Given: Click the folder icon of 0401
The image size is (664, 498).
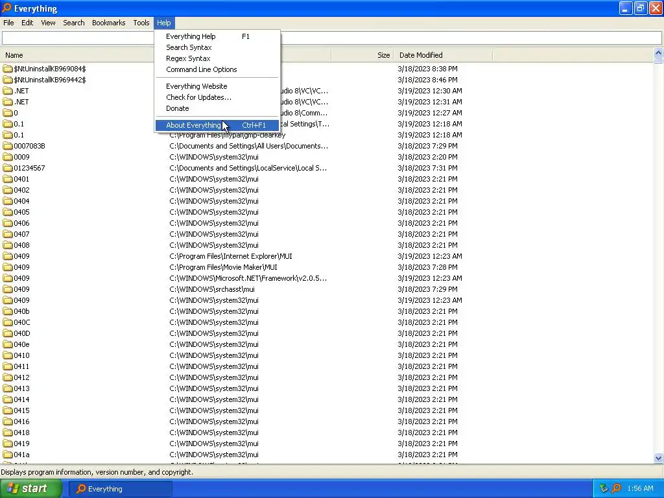Looking at the screenshot, I should [8, 179].
